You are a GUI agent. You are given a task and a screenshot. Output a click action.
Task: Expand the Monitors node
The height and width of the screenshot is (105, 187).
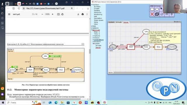click(93, 42)
